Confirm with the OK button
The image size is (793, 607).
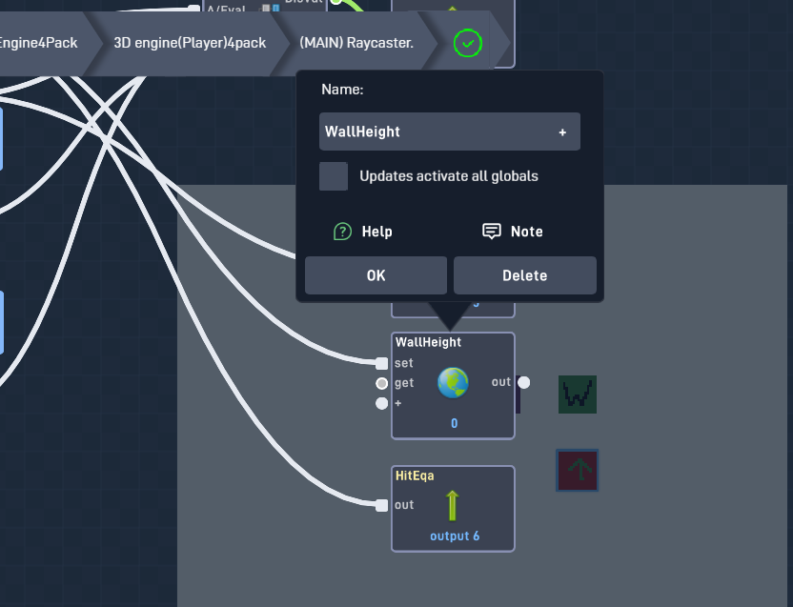376,275
